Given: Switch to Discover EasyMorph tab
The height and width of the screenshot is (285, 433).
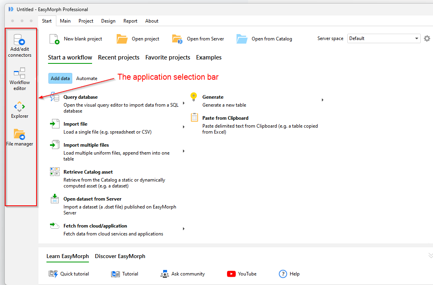Looking at the screenshot, I should tap(120, 256).
